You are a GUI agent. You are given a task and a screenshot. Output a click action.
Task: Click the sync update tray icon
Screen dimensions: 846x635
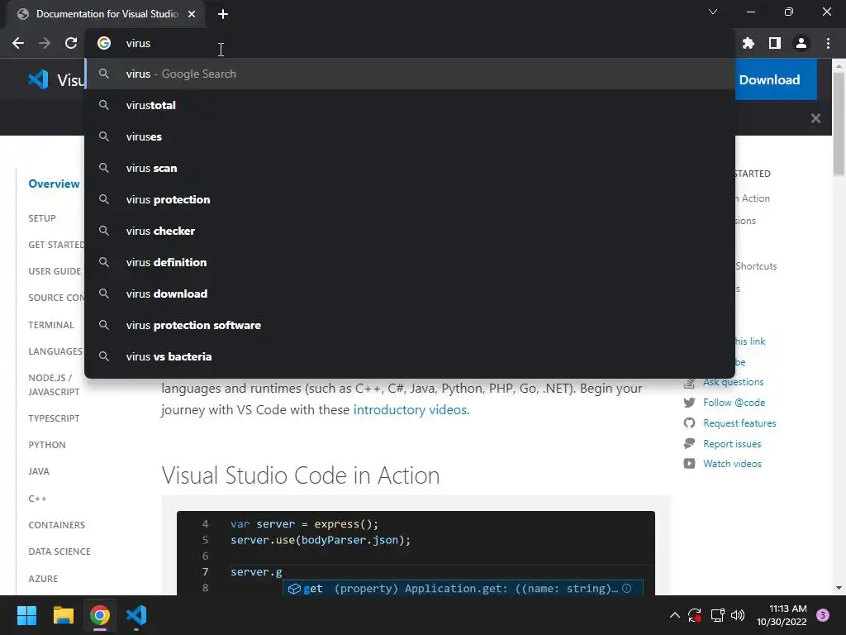pyautogui.click(x=694, y=615)
